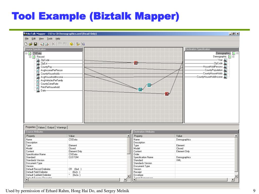
Task: Click scroll-right arrow in Source Attributes
Action: pos(125,180)
